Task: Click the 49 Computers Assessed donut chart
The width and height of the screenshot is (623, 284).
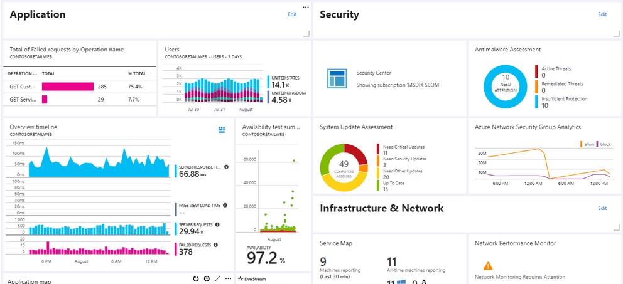Action: tap(344, 168)
